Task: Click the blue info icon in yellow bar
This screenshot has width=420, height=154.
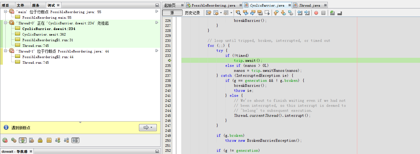Action: click(6, 127)
